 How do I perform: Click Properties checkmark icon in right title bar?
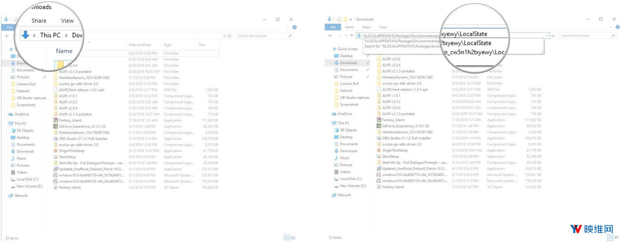pyautogui.click(x=339, y=19)
